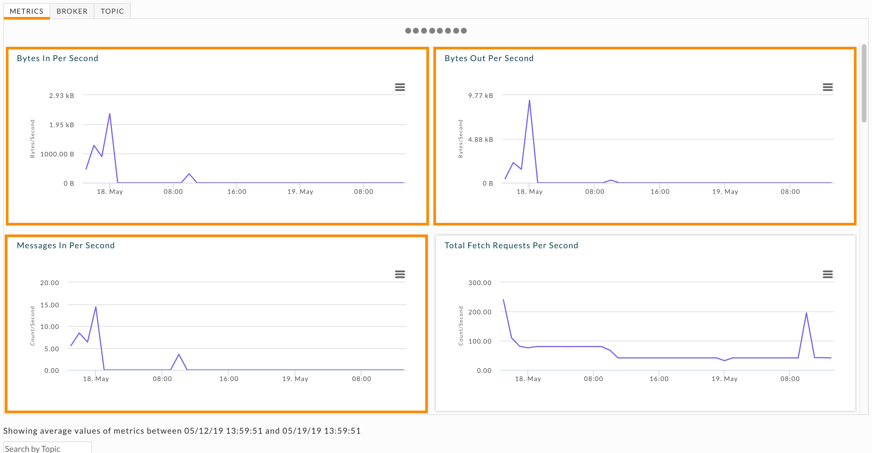
Task: Switch to the METRICS tab
Action: point(26,11)
